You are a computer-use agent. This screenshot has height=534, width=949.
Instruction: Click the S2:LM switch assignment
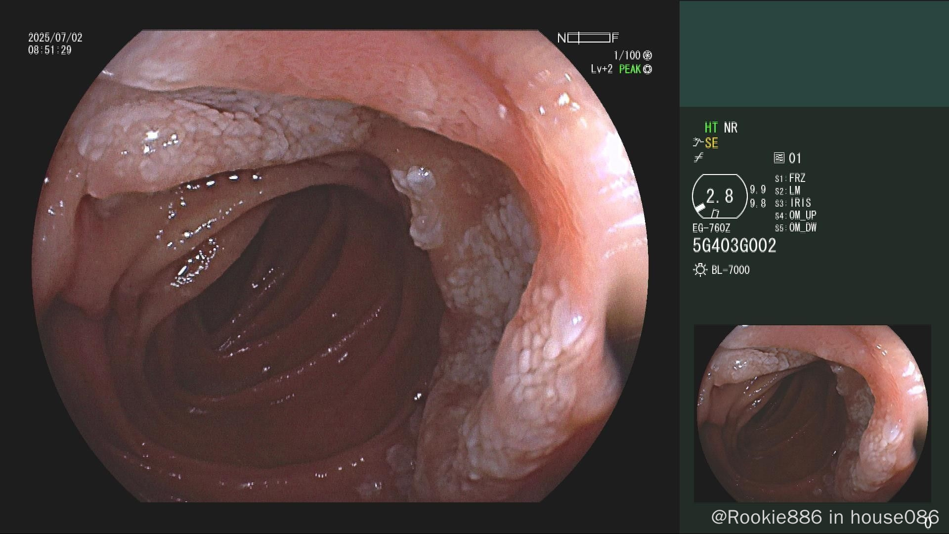787,190
